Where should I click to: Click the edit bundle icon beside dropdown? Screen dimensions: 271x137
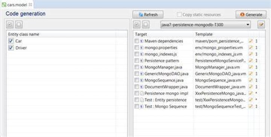point(261,25)
